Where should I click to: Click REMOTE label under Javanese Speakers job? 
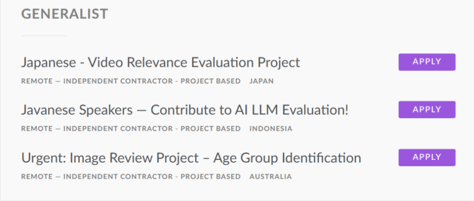[x=37, y=129]
